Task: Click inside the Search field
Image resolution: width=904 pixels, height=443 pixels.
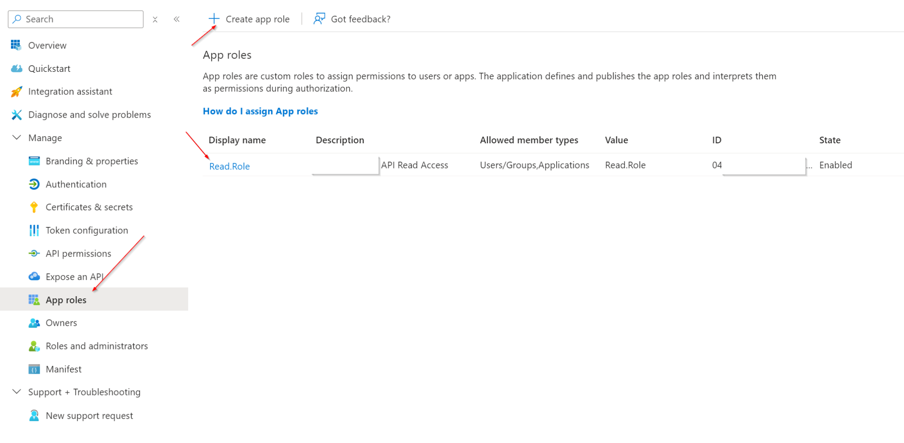Action: click(75, 19)
